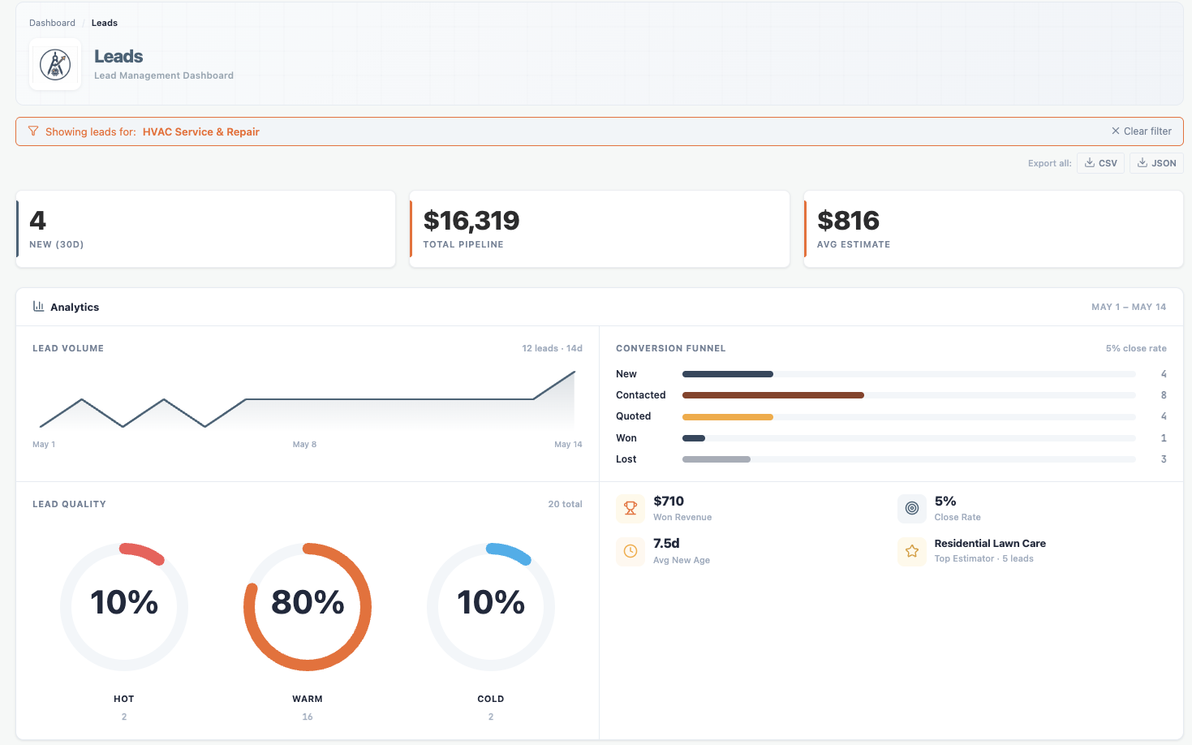Image resolution: width=1192 pixels, height=745 pixels.
Task: Click the 'COLD' label under gauge
Action: [491, 699]
